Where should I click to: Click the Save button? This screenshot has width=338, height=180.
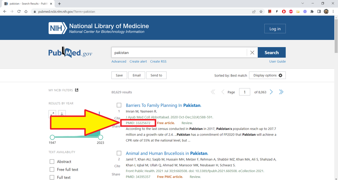tap(119, 75)
